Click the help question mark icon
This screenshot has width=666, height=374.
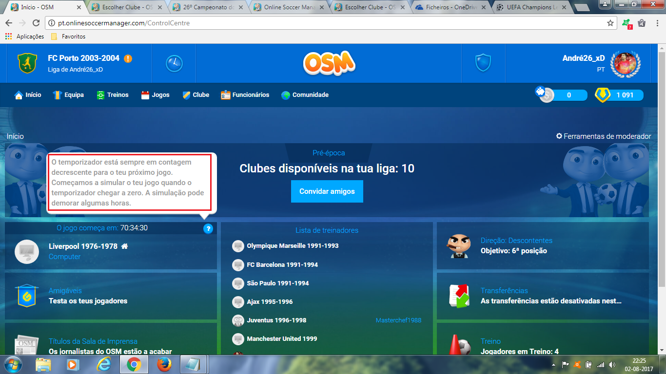[x=208, y=228]
